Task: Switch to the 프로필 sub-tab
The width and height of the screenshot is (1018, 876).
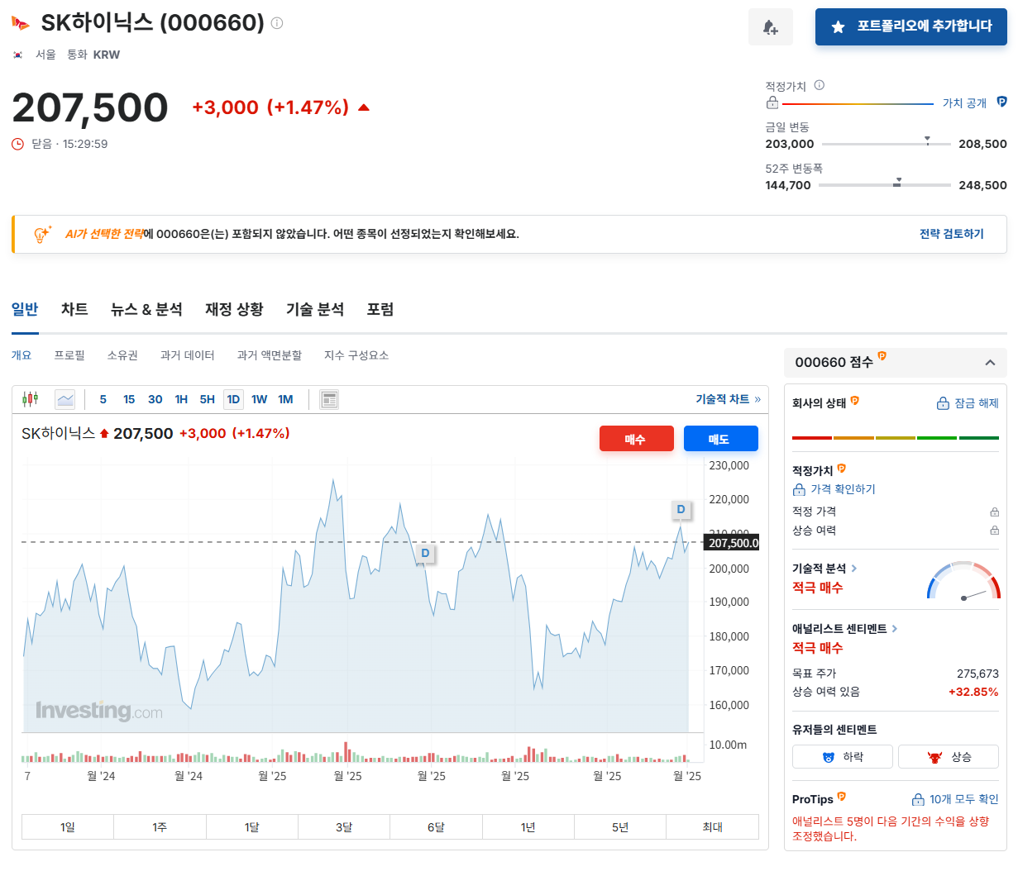Action: 69,355
